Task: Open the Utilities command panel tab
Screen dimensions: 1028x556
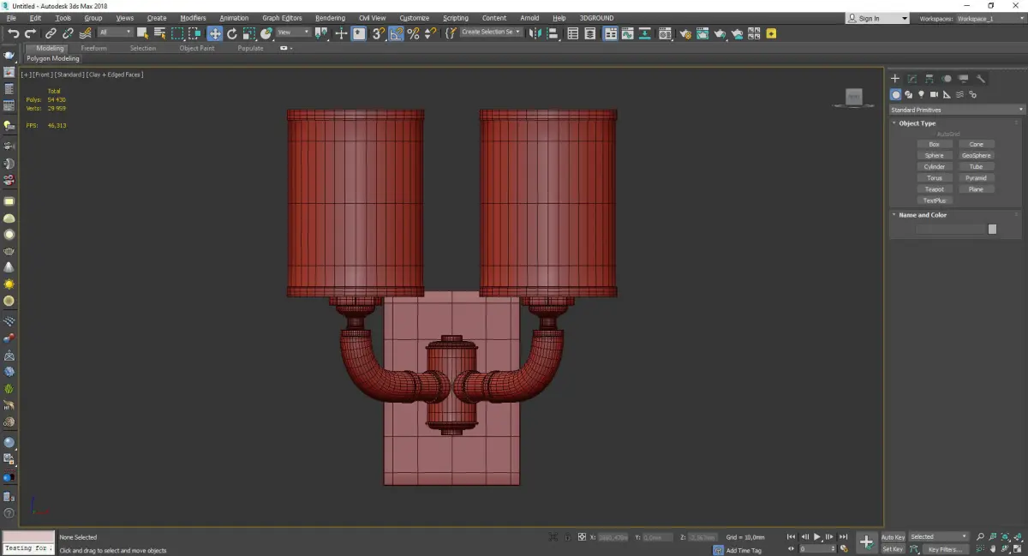Action: tap(982, 78)
